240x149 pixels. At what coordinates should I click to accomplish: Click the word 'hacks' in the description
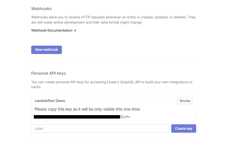coord(36,87)
